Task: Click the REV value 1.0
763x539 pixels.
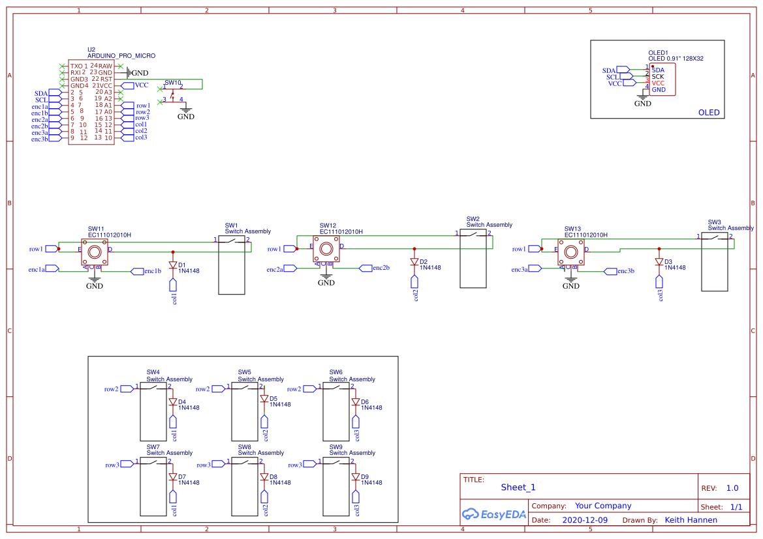Action: (x=732, y=488)
